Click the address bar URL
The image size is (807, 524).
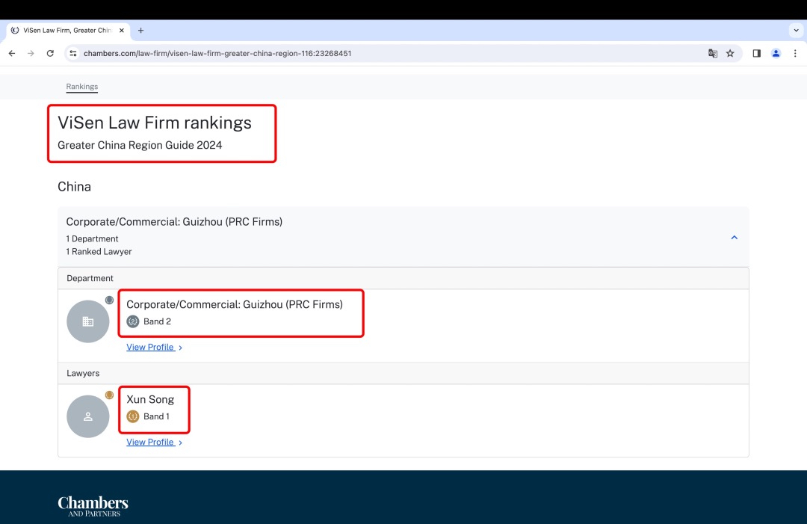(x=217, y=54)
